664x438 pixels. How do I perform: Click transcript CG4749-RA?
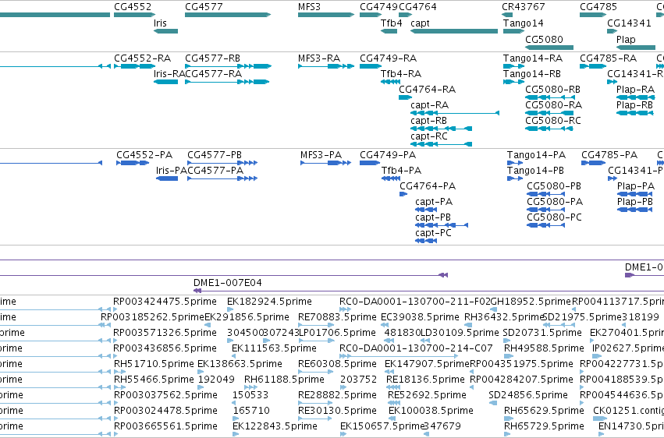tap(371, 66)
